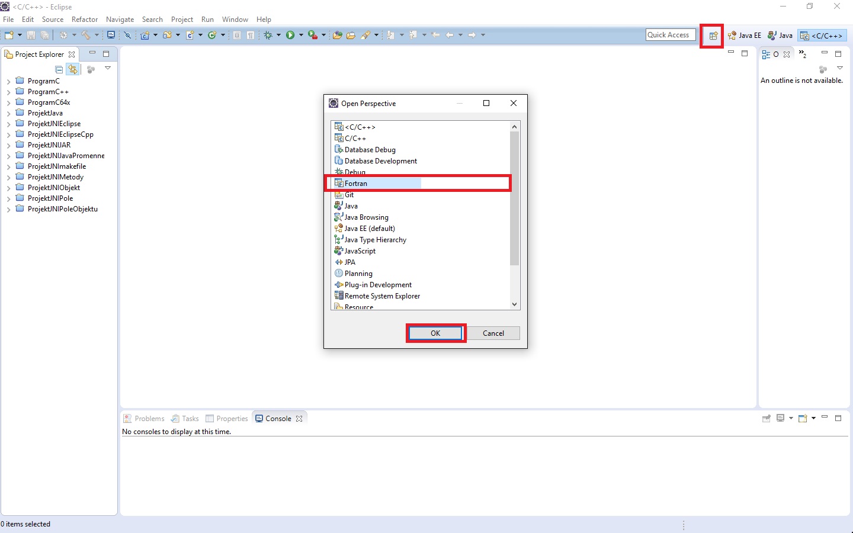Click the Forward navigation arrow
Screen dimensions: 853x533
point(472,35)
